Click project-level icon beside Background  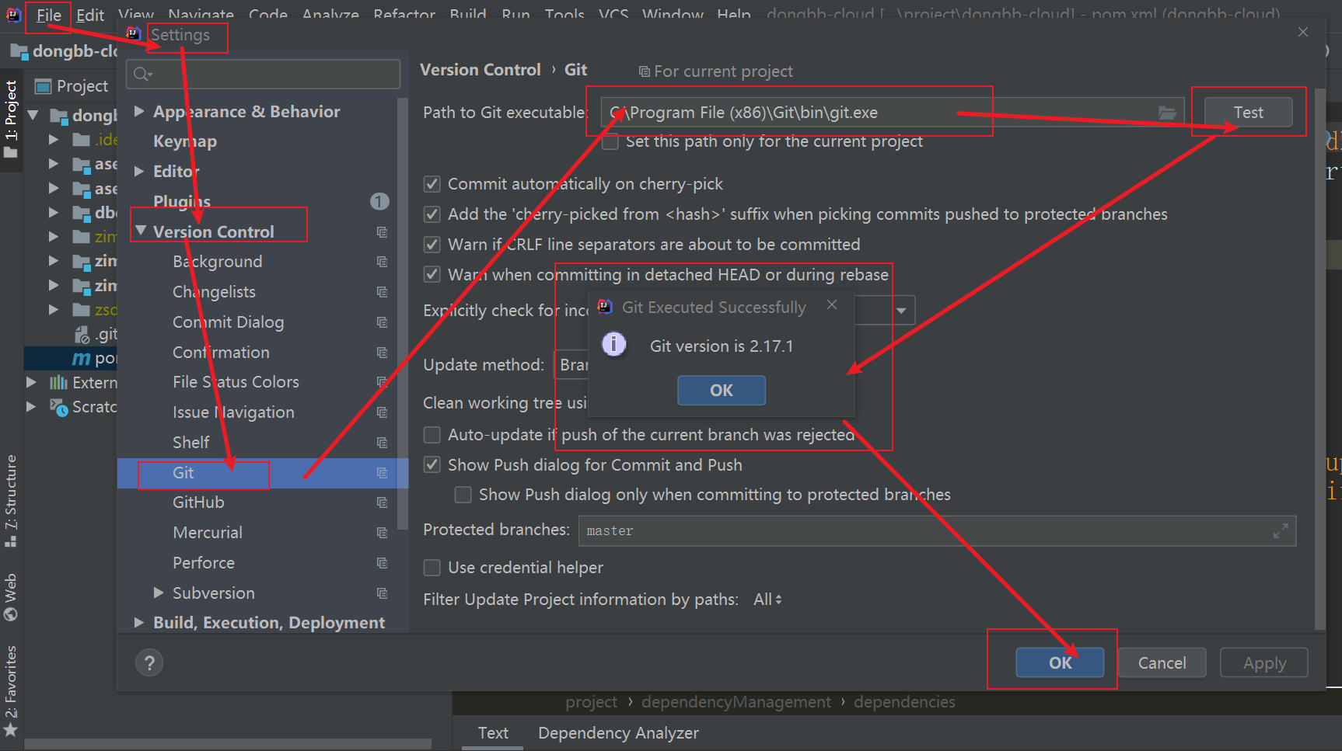(382, 262)
